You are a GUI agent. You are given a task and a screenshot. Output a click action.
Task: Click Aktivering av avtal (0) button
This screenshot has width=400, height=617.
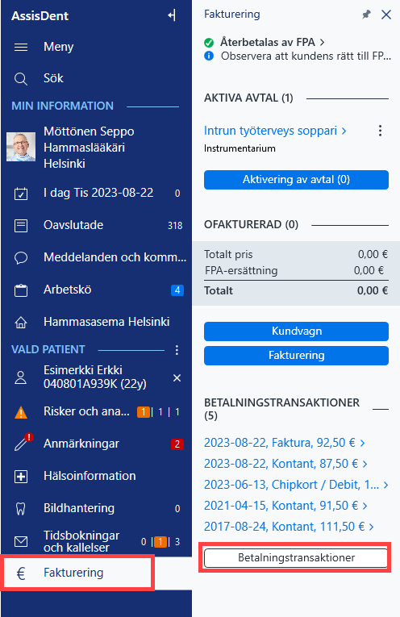pyautogui.click(x=296, y=180)
